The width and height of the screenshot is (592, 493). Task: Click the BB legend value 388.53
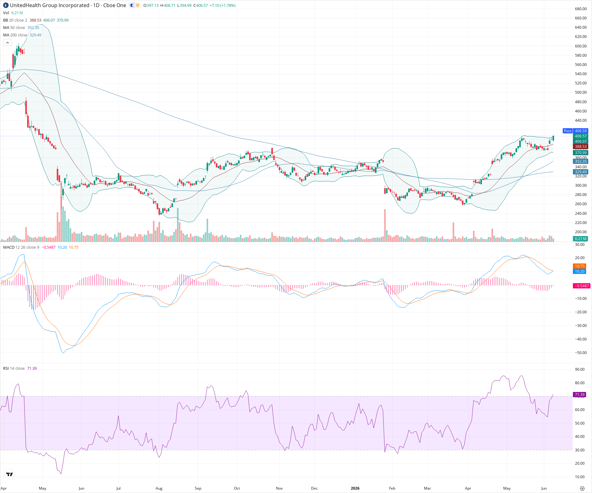35,20
